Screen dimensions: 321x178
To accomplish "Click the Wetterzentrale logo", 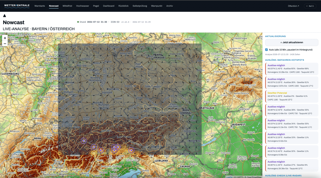I will (17, 6).
